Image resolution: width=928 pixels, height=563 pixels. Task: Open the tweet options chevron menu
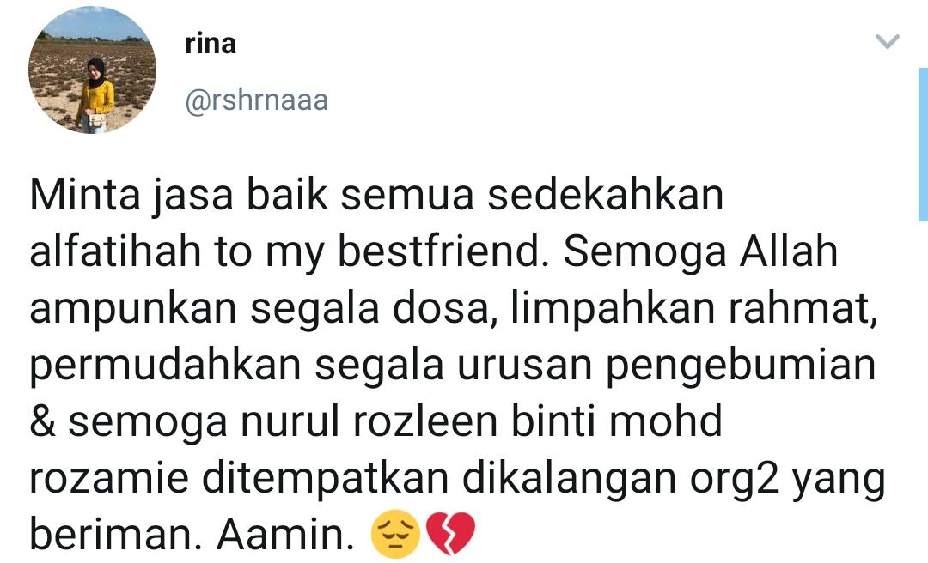tap(887, 41)
